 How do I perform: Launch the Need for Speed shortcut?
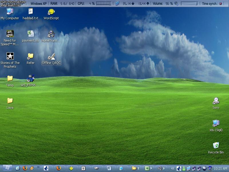(10, 34)
